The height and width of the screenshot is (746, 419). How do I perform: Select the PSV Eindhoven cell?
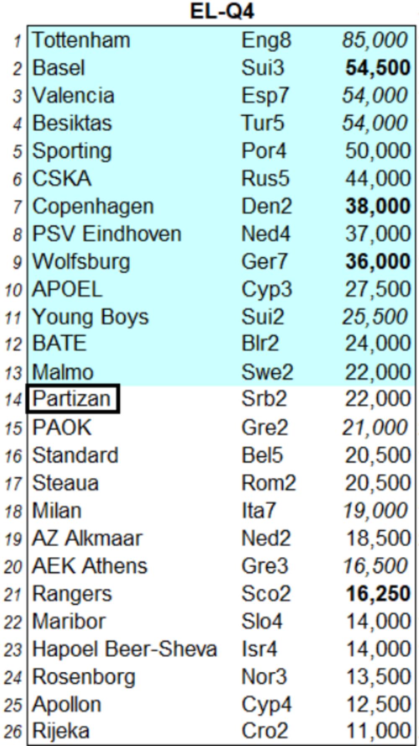[x=107, y=234]
